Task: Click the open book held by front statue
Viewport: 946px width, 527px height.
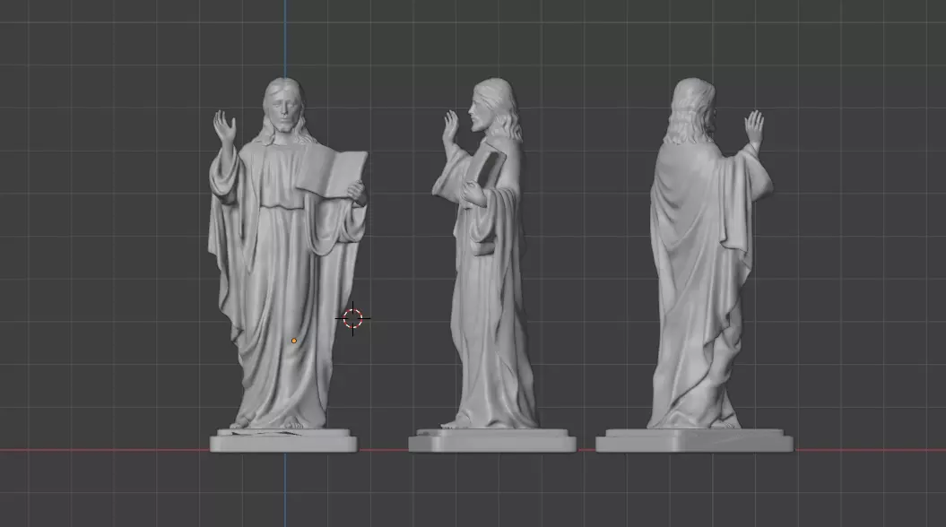Action: (x=332, y=173)
